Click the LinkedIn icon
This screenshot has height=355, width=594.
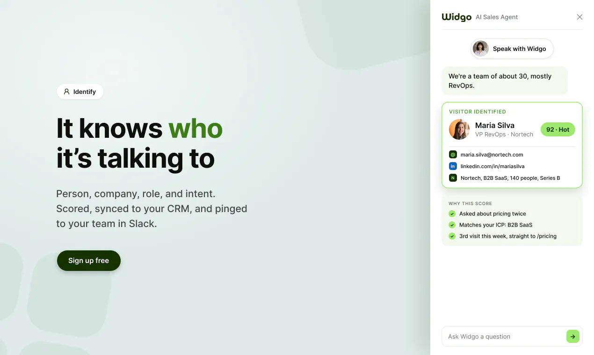(453, 166)
